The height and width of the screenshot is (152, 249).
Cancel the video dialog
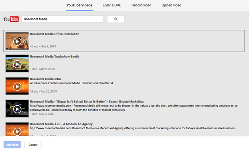[33, 144]
